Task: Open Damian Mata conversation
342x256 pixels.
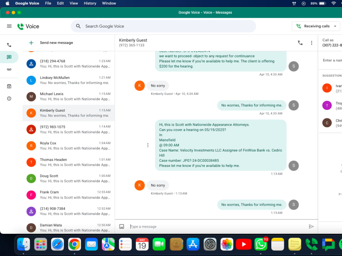Action: pyautogui.click(x=68, y=228)
